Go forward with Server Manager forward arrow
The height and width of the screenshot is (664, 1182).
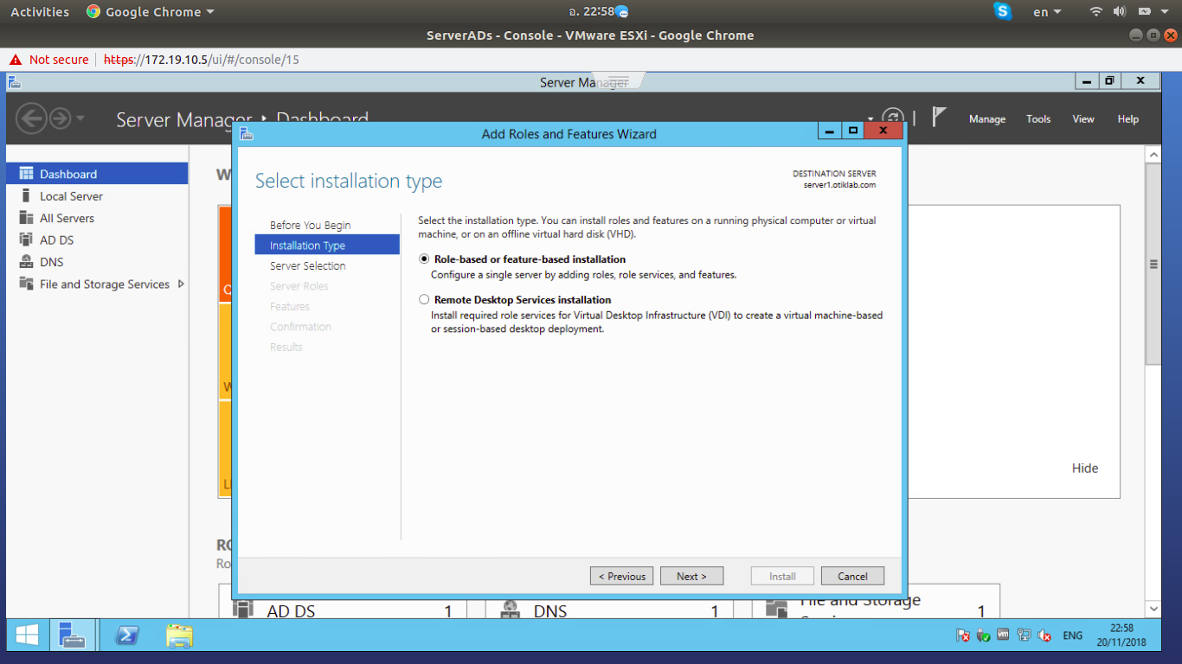pos(60,118)
